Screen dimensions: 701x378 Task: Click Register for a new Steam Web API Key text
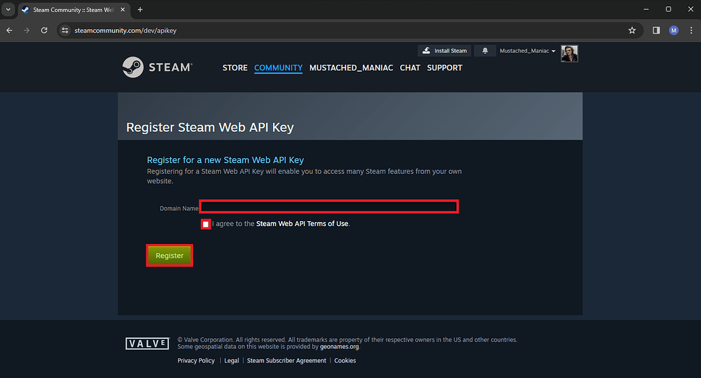(x=226, y=160)
